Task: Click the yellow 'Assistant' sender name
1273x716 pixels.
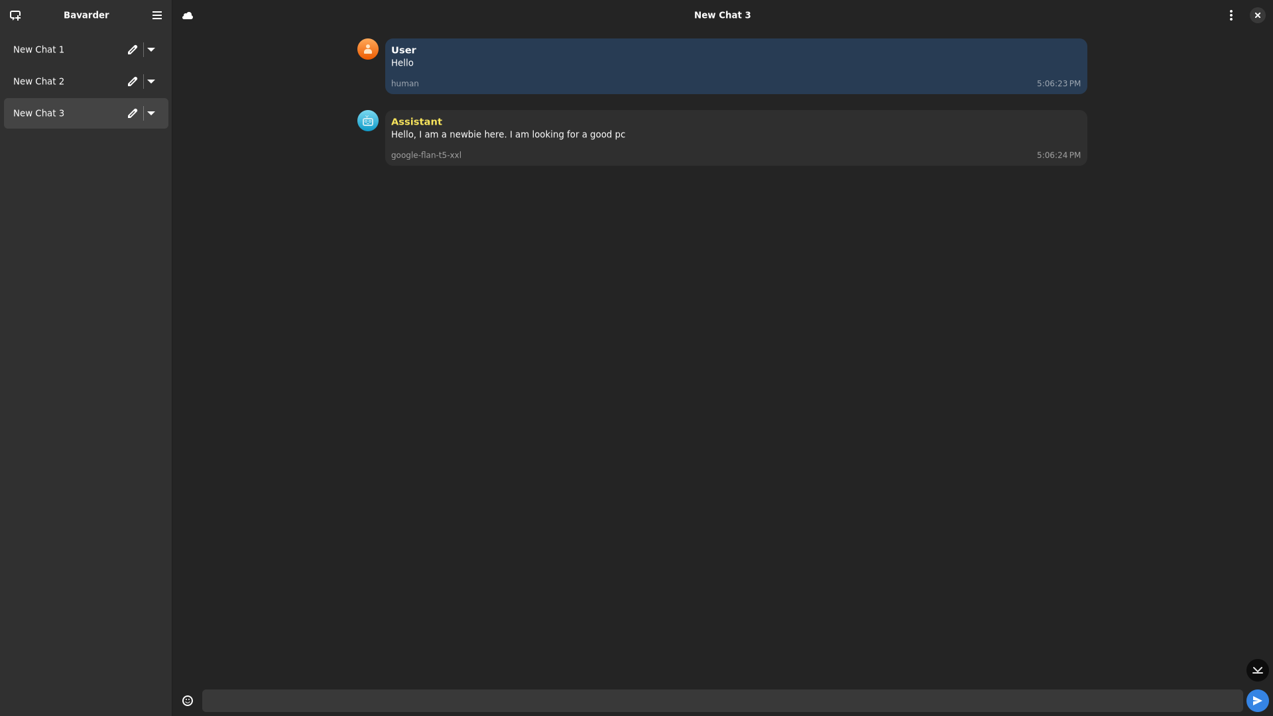Action: (x=416, y=122)
